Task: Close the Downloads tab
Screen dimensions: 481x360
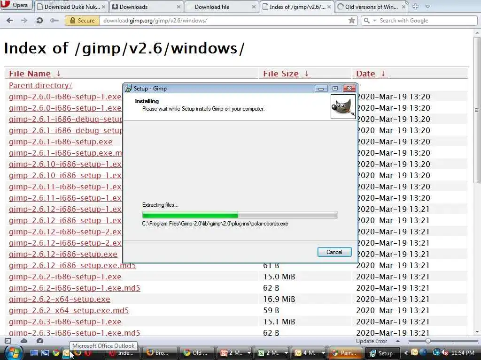Action: pyautogui.click(x=178, y=7)
